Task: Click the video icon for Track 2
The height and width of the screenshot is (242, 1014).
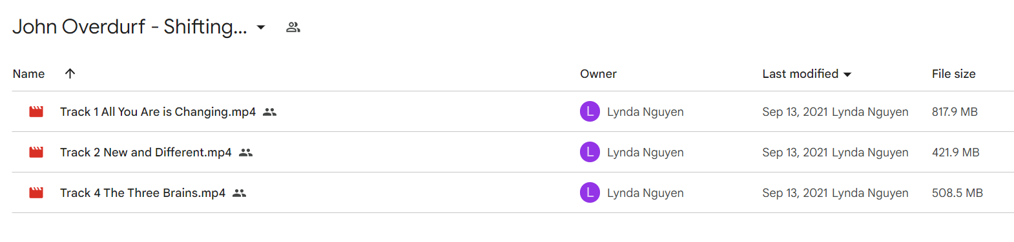Action: [x=36, y=153]
